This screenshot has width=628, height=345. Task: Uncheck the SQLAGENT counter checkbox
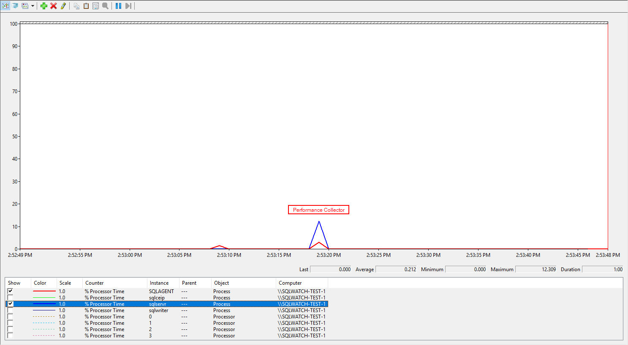(x=10, y=291)
